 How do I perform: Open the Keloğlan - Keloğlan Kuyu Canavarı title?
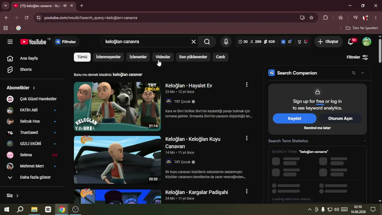click(193, 143)
